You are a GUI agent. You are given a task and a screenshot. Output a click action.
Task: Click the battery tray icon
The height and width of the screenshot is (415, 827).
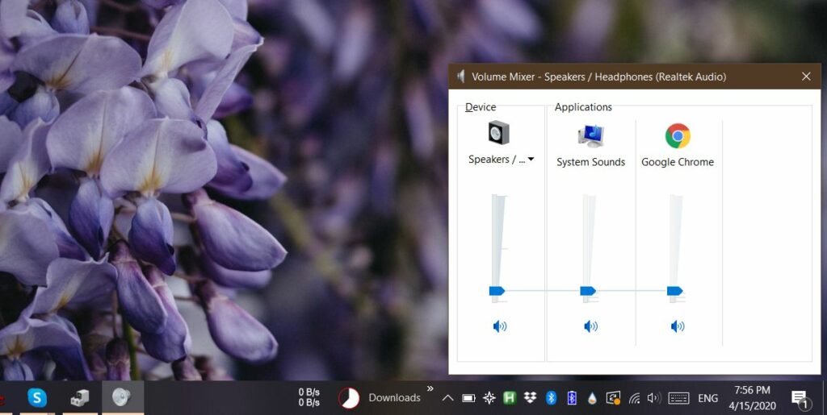point(468,398)
